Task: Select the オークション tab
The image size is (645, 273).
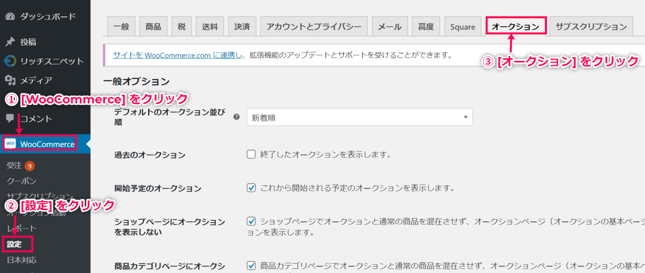Action: (x=515, y=26)
